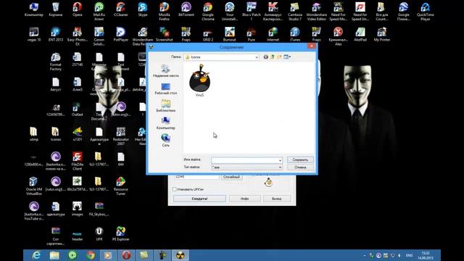Screen dimensions: 464x261
Task: Click the Случайный button in builder window
Action: pyautogui.click(x=231, y=177)
